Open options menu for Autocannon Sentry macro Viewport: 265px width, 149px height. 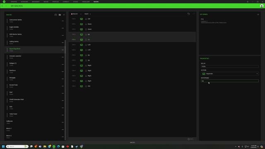[x=63, y=21]
